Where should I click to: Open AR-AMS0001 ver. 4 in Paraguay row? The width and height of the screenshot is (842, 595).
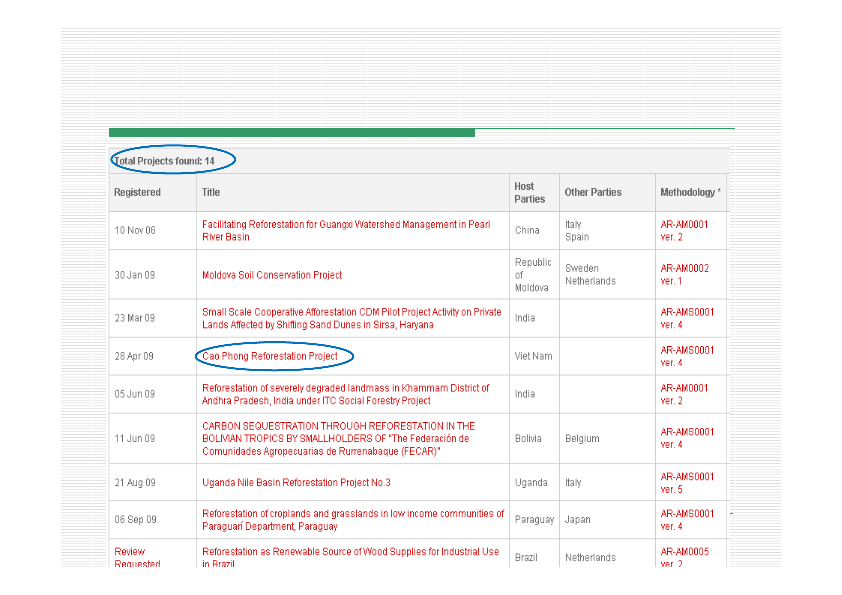(x=687, y=520)
